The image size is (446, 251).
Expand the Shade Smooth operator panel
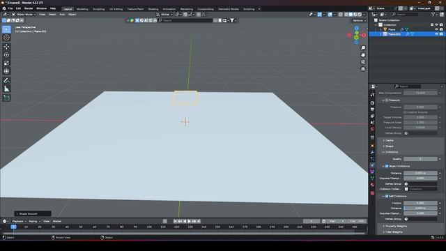click(x=33, y=214)
